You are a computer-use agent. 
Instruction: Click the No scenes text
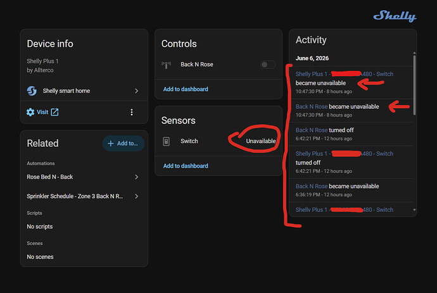[40, 257]
